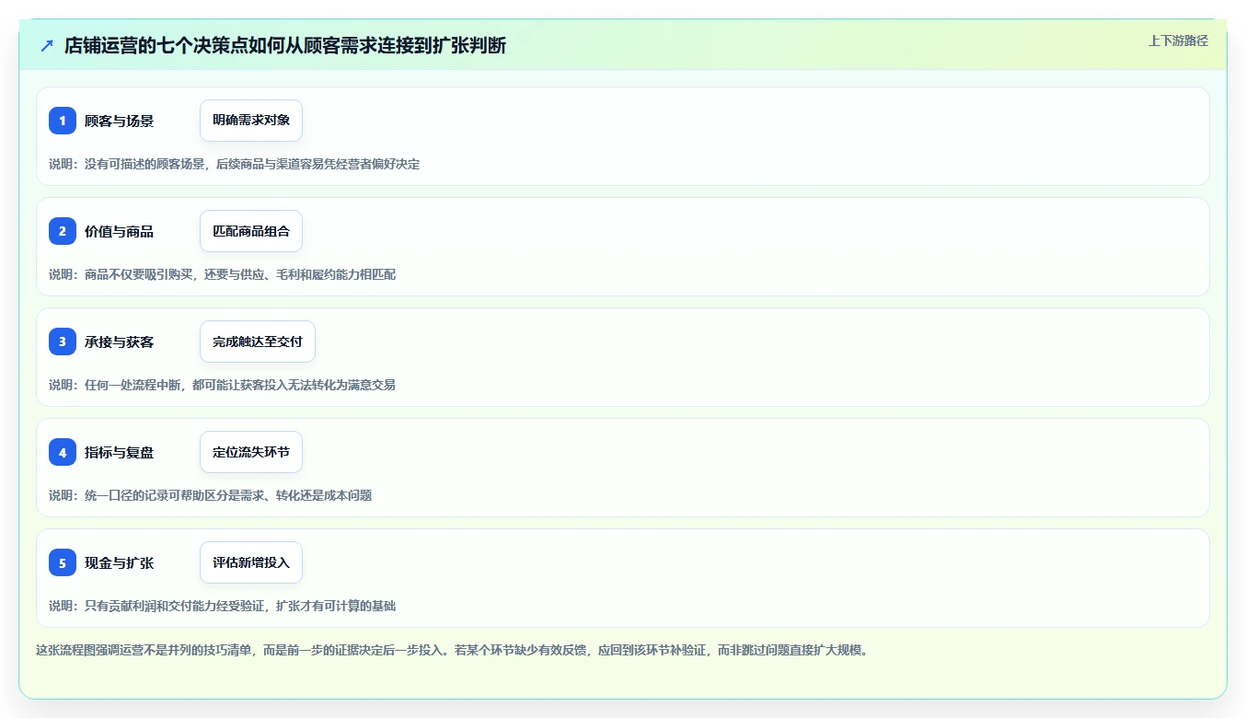Select the 匹配商品组合 chip
The image size is (1246, 718).
click(251, 231)
